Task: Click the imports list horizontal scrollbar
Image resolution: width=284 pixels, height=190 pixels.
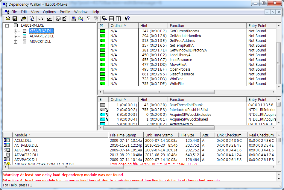Action: point(159,92)
